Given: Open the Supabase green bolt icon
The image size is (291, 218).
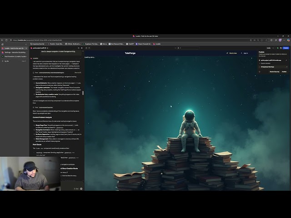Looking at the screenshot, I should pos(278,48).
